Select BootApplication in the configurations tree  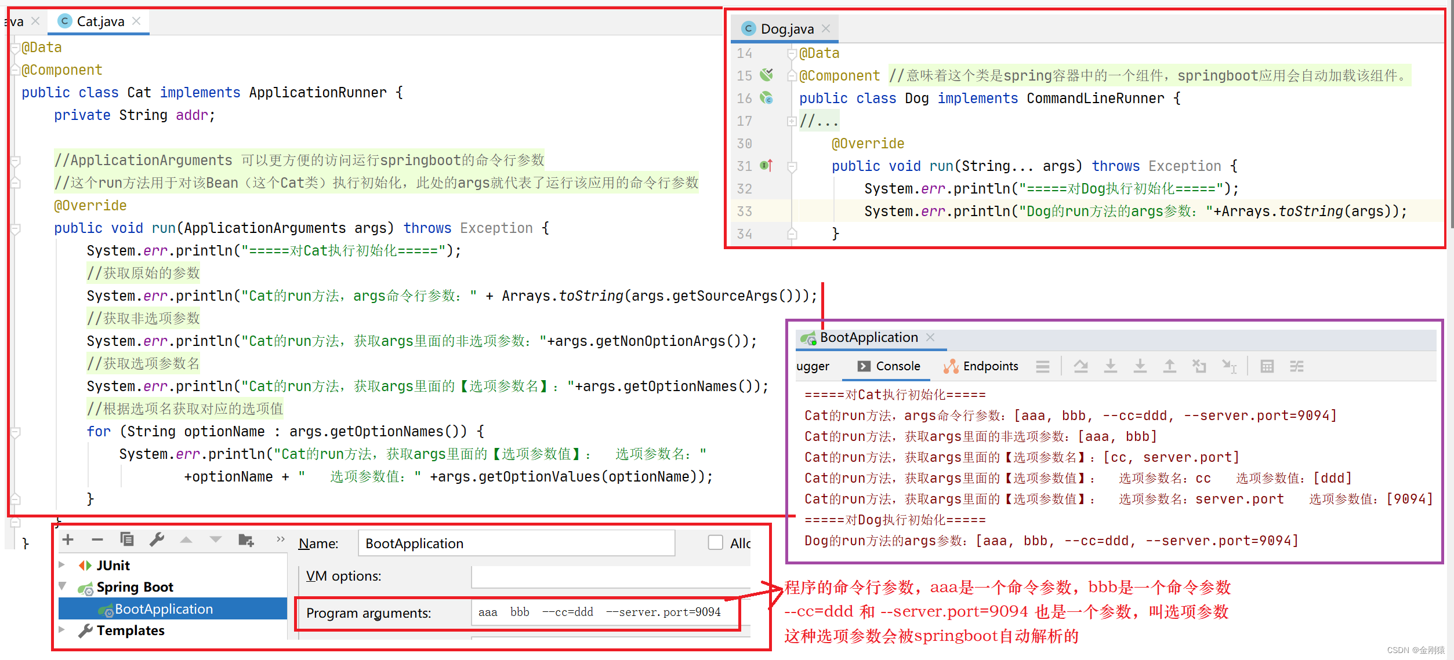(x=172, y=609)
